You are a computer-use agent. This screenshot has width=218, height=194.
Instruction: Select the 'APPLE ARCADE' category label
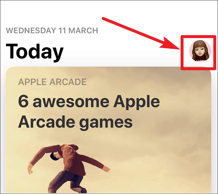(x=52, y=82)
